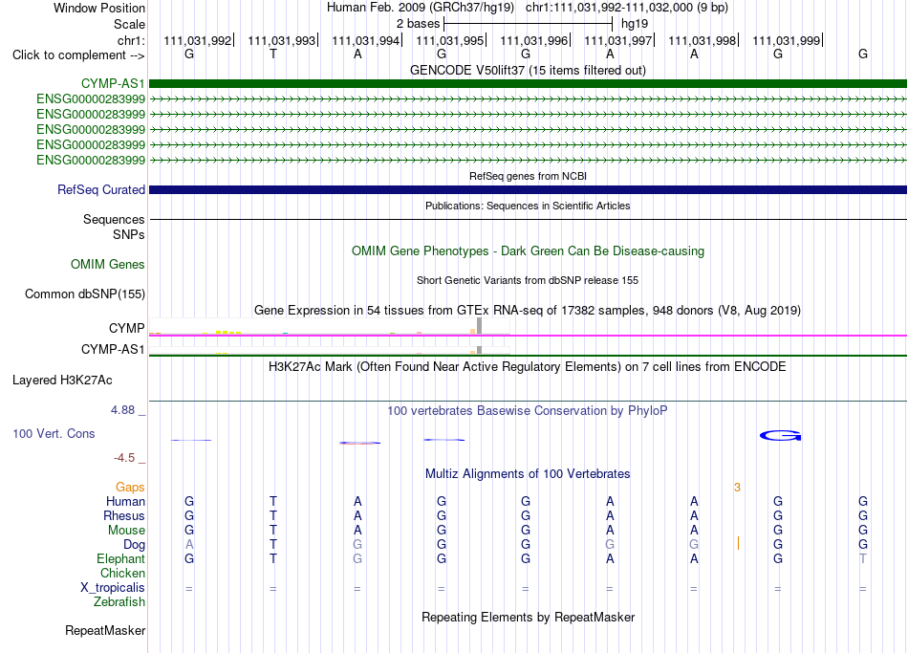Click the "Rhesus" species row label

click(124, 515)
